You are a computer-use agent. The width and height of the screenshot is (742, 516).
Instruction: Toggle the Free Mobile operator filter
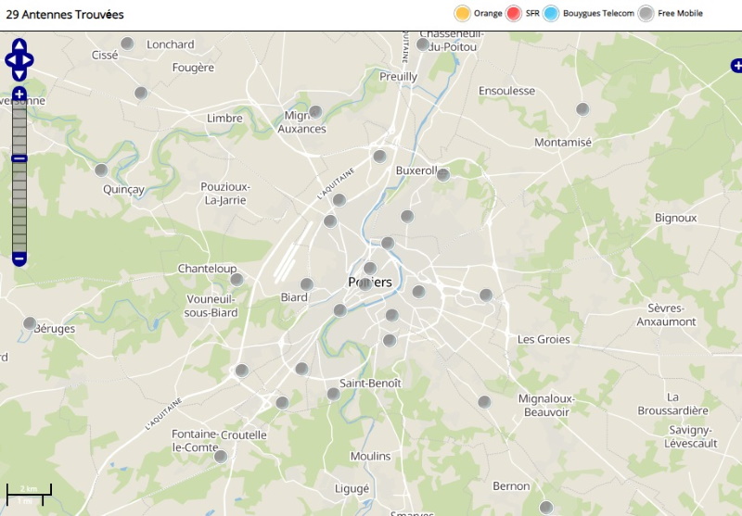646,13
